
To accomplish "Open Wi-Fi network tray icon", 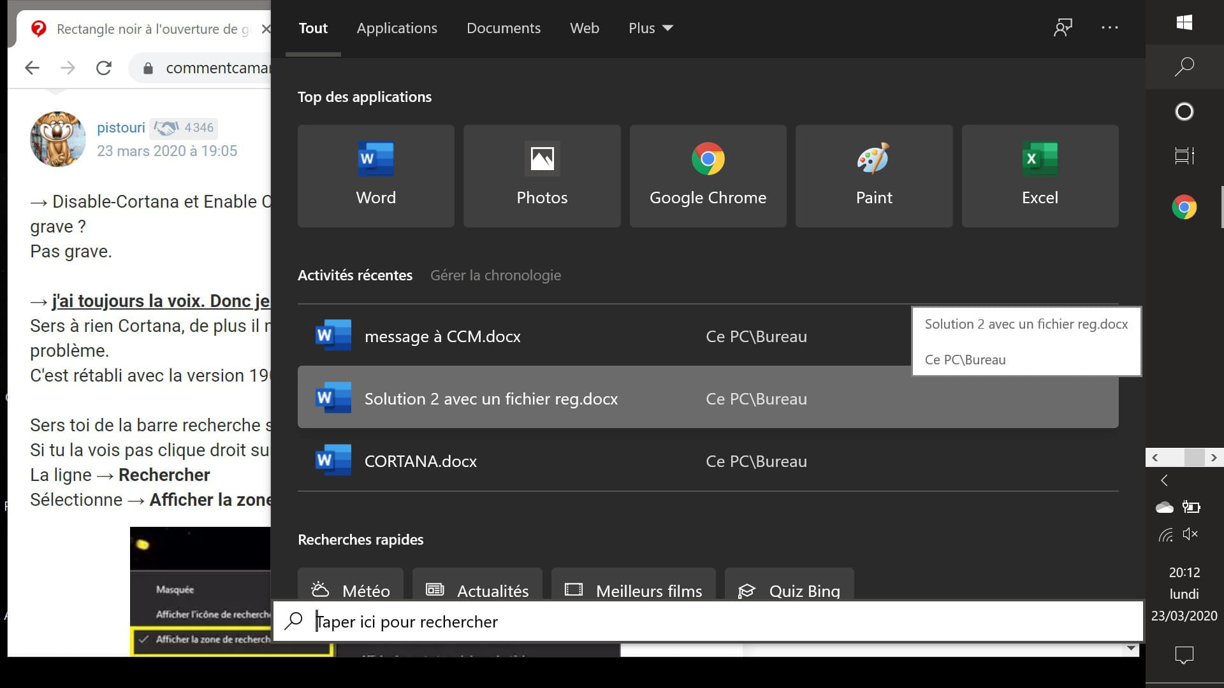I will coord(1165,534).
